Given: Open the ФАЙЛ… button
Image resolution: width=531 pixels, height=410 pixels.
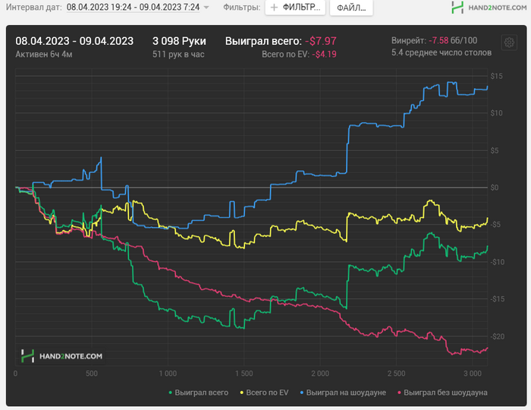Looking at the screenshot, I should tap(351, 8).
